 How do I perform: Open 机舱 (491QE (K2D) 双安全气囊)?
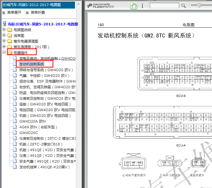(47, 150)
